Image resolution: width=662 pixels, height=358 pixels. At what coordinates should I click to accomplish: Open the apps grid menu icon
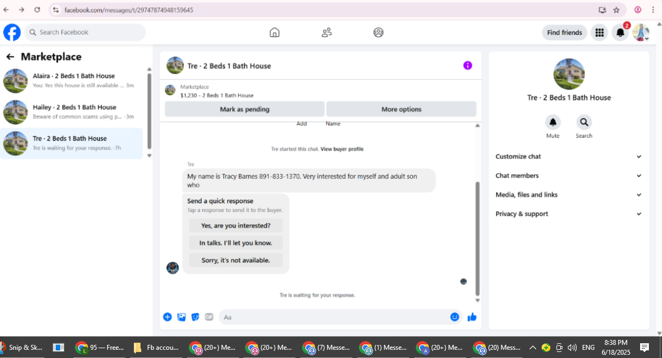600,33
